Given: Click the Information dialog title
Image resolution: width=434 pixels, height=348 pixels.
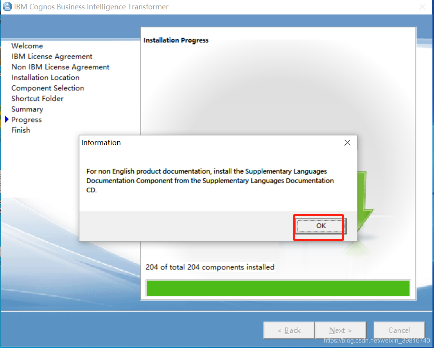Looking at the screenshot, I should [101, 142].
